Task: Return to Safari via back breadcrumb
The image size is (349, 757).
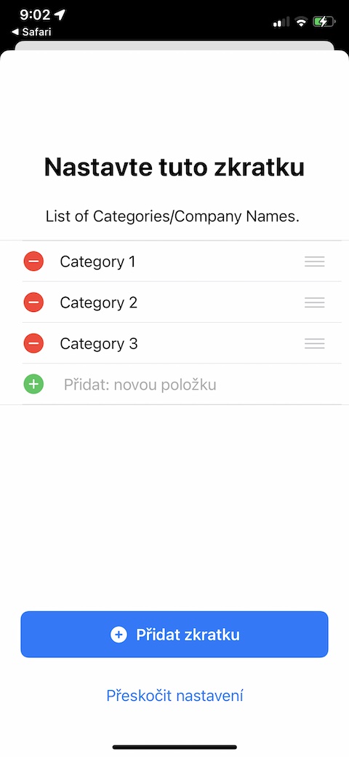Action: 31,32
